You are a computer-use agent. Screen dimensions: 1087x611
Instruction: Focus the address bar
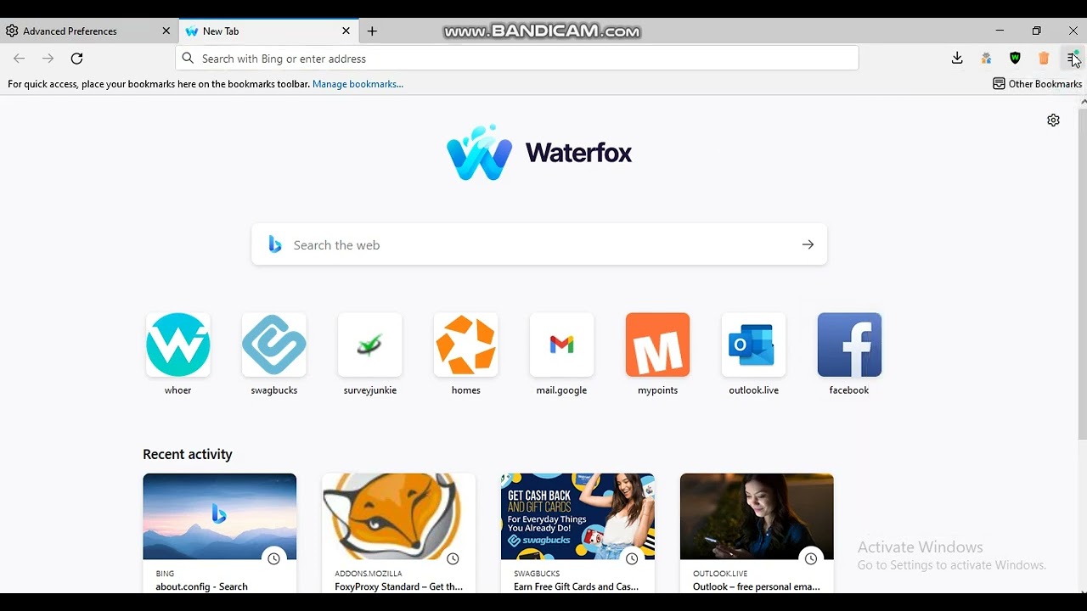pos(517,59)
